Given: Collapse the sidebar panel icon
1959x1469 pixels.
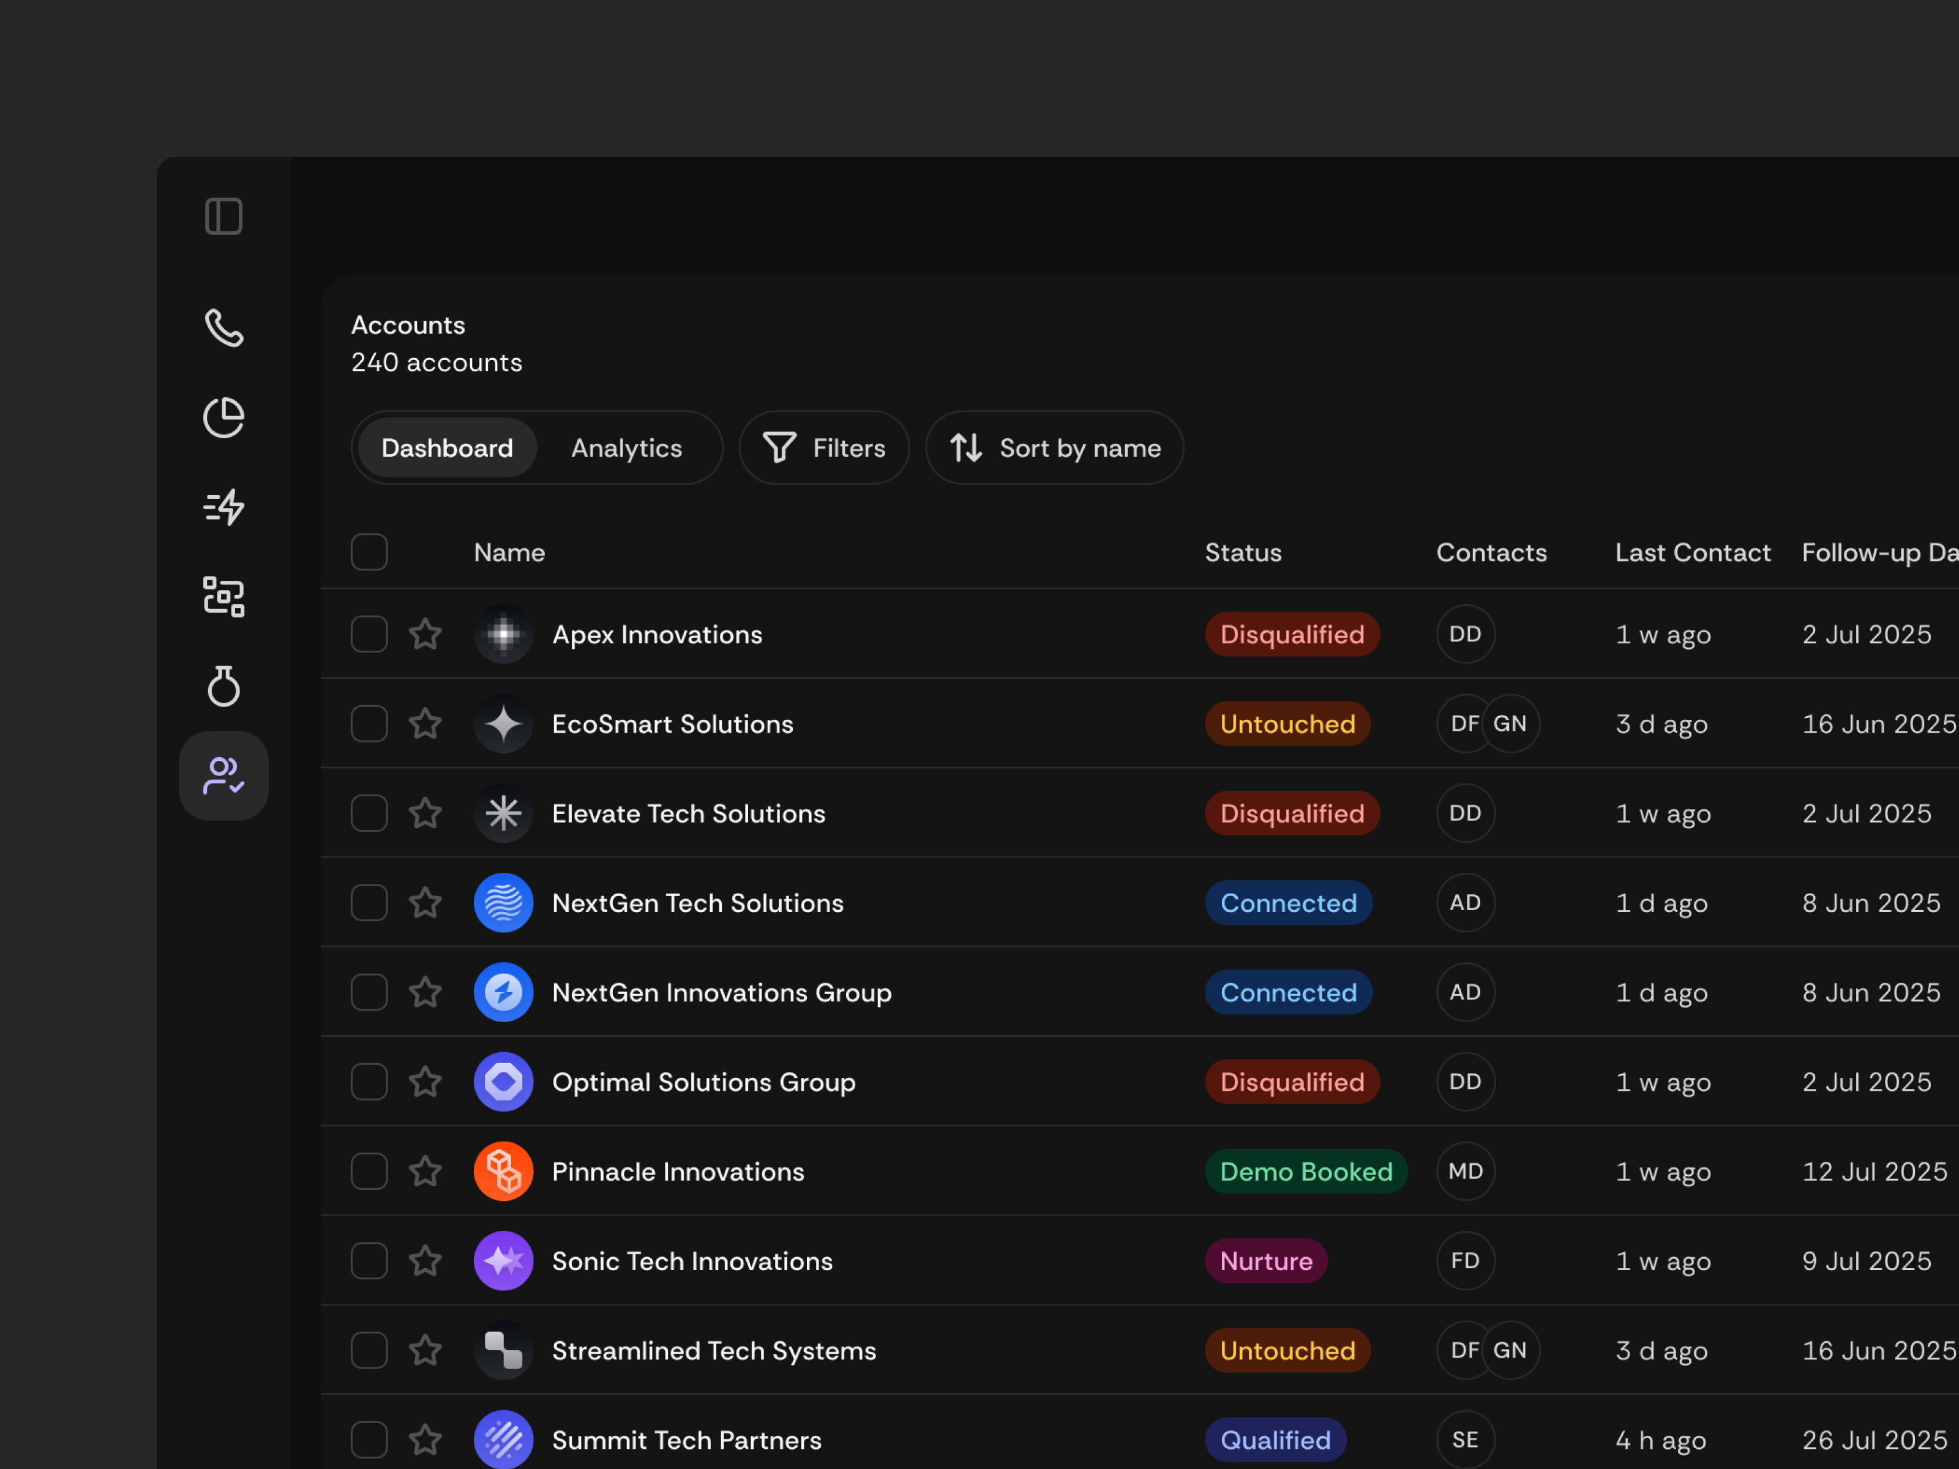Looking at the screenshot, I should [x=223, y=216].
